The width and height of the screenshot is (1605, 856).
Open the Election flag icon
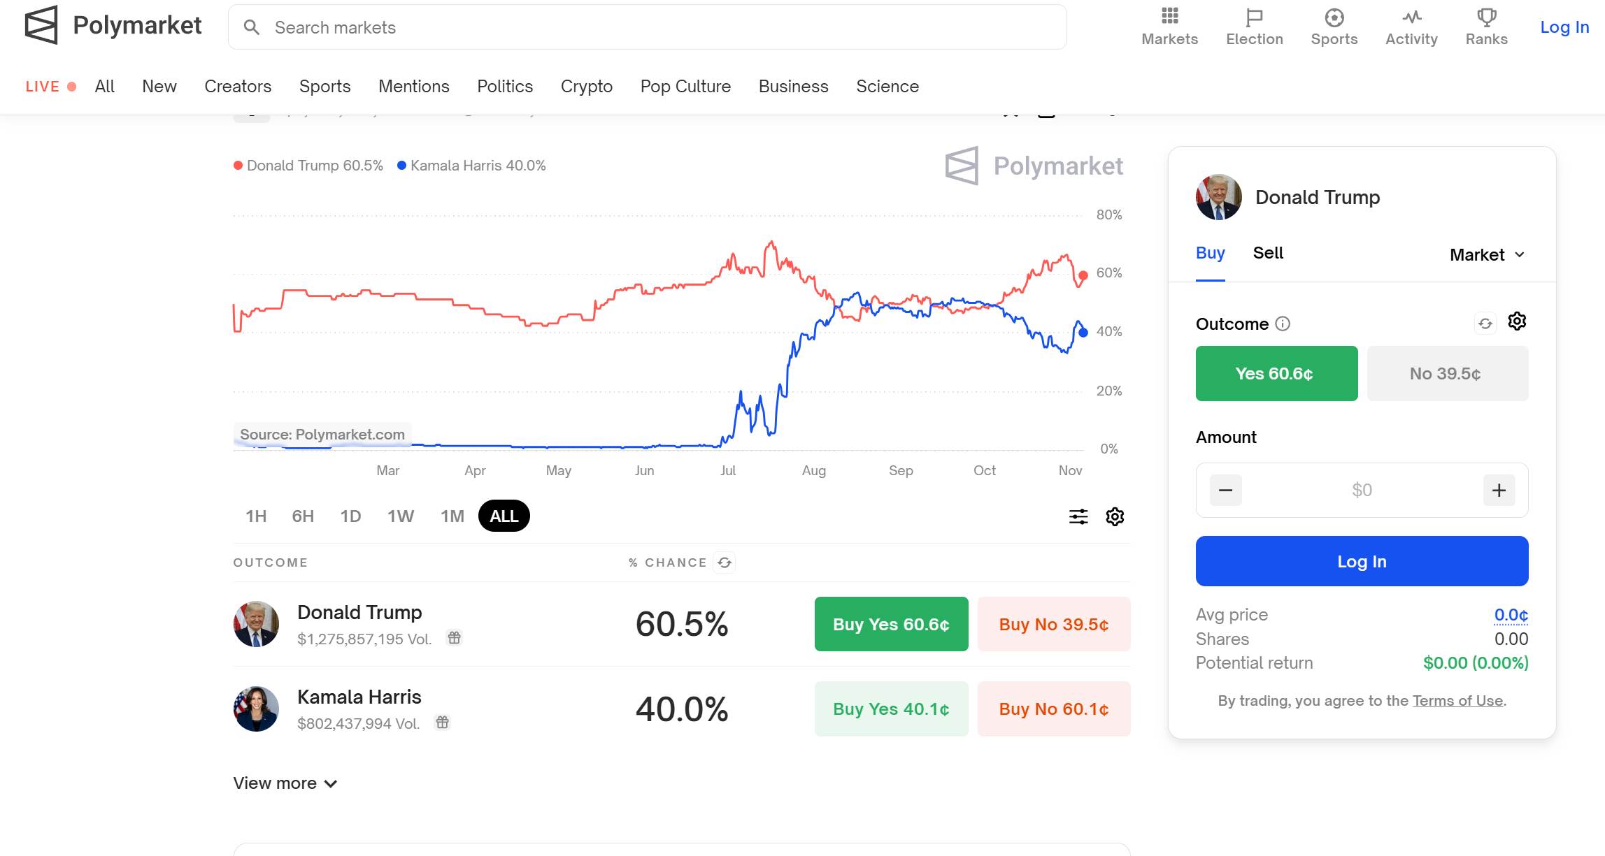point(1254,17)
